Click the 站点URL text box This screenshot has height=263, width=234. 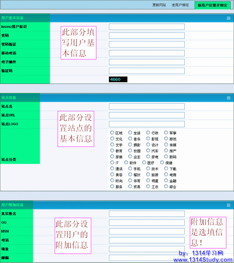click(147, 115)
